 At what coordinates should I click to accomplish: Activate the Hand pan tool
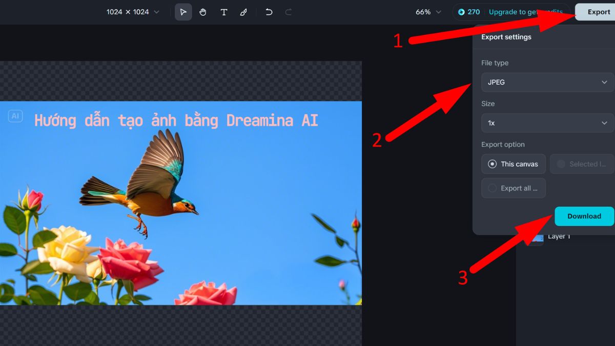pos(203,12)
